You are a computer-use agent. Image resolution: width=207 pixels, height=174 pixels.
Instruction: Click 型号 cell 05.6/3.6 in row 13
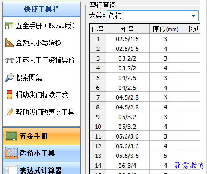[128, 155]
